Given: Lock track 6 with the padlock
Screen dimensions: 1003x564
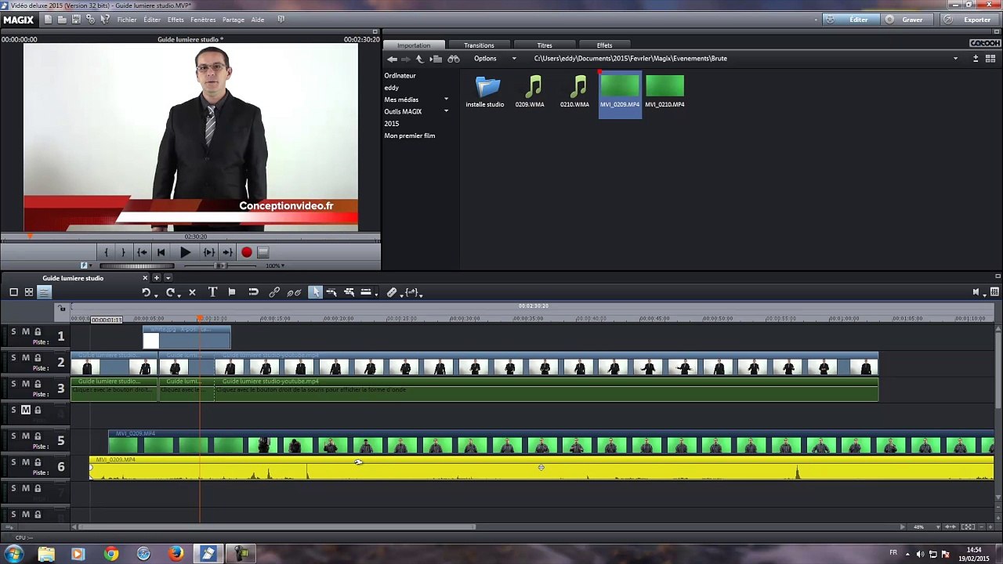Looking at the screenshot, I should [x=37, y=462].
